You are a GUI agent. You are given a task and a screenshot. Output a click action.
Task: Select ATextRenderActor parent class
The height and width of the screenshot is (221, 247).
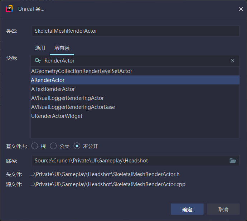(x=135, y=89)
